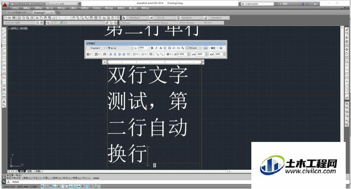The height and width of the screenshot is (189, 351).
Task: Select the multiline text A tool
Action: [x=4, y=102]
